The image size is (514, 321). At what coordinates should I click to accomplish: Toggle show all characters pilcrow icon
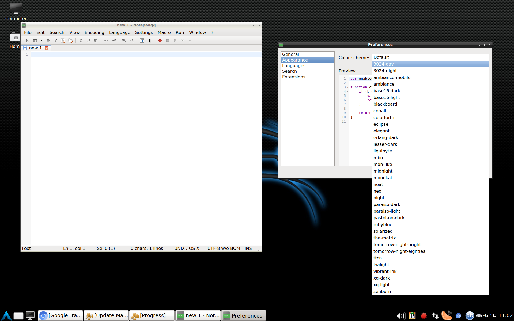pos(150,40)
